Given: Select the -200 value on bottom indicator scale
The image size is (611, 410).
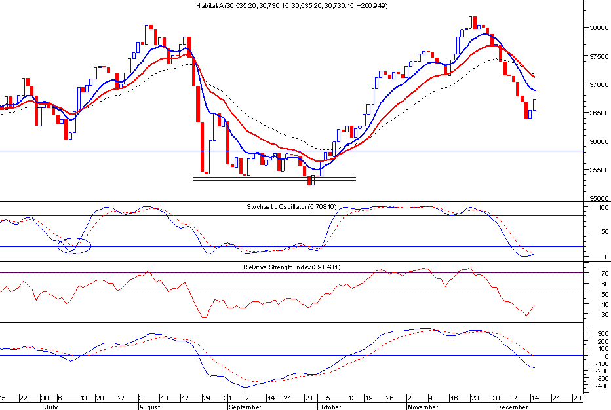Looking at the screenshot, I should [x=602, y=371].
